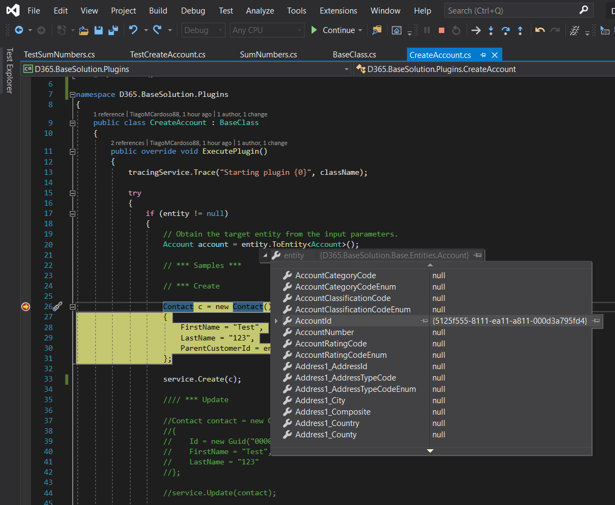The width and height of the screenshot is (615, 505).
Task: Pin the AccountId value to source
Action: click(595, 321)
